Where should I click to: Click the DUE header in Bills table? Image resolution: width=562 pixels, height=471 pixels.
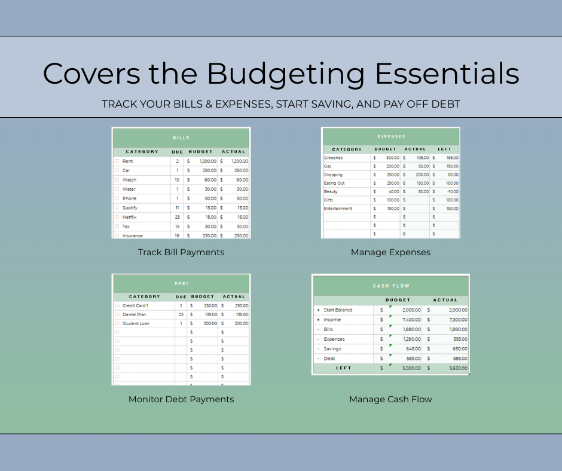point(177,152)
